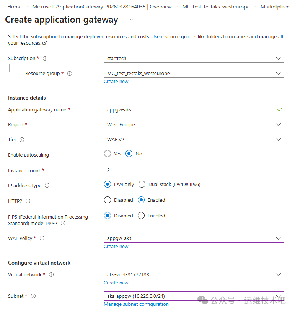Click the HTTP2 info icon
This screenshot has width=295, height=312.
click(x=28, y=201)
